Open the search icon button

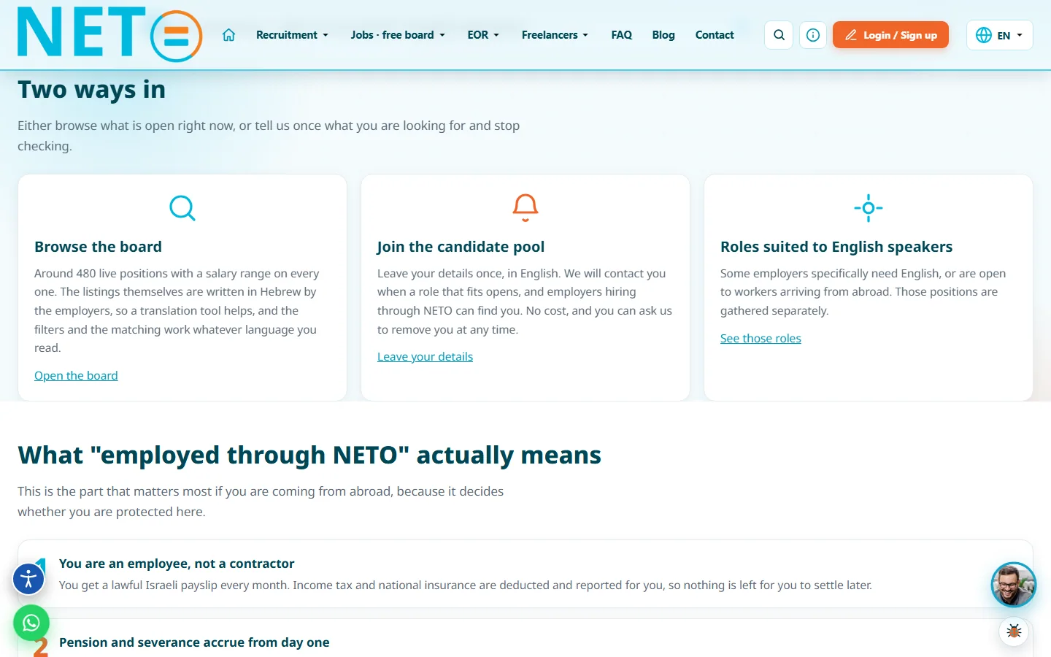coord(779,35)
